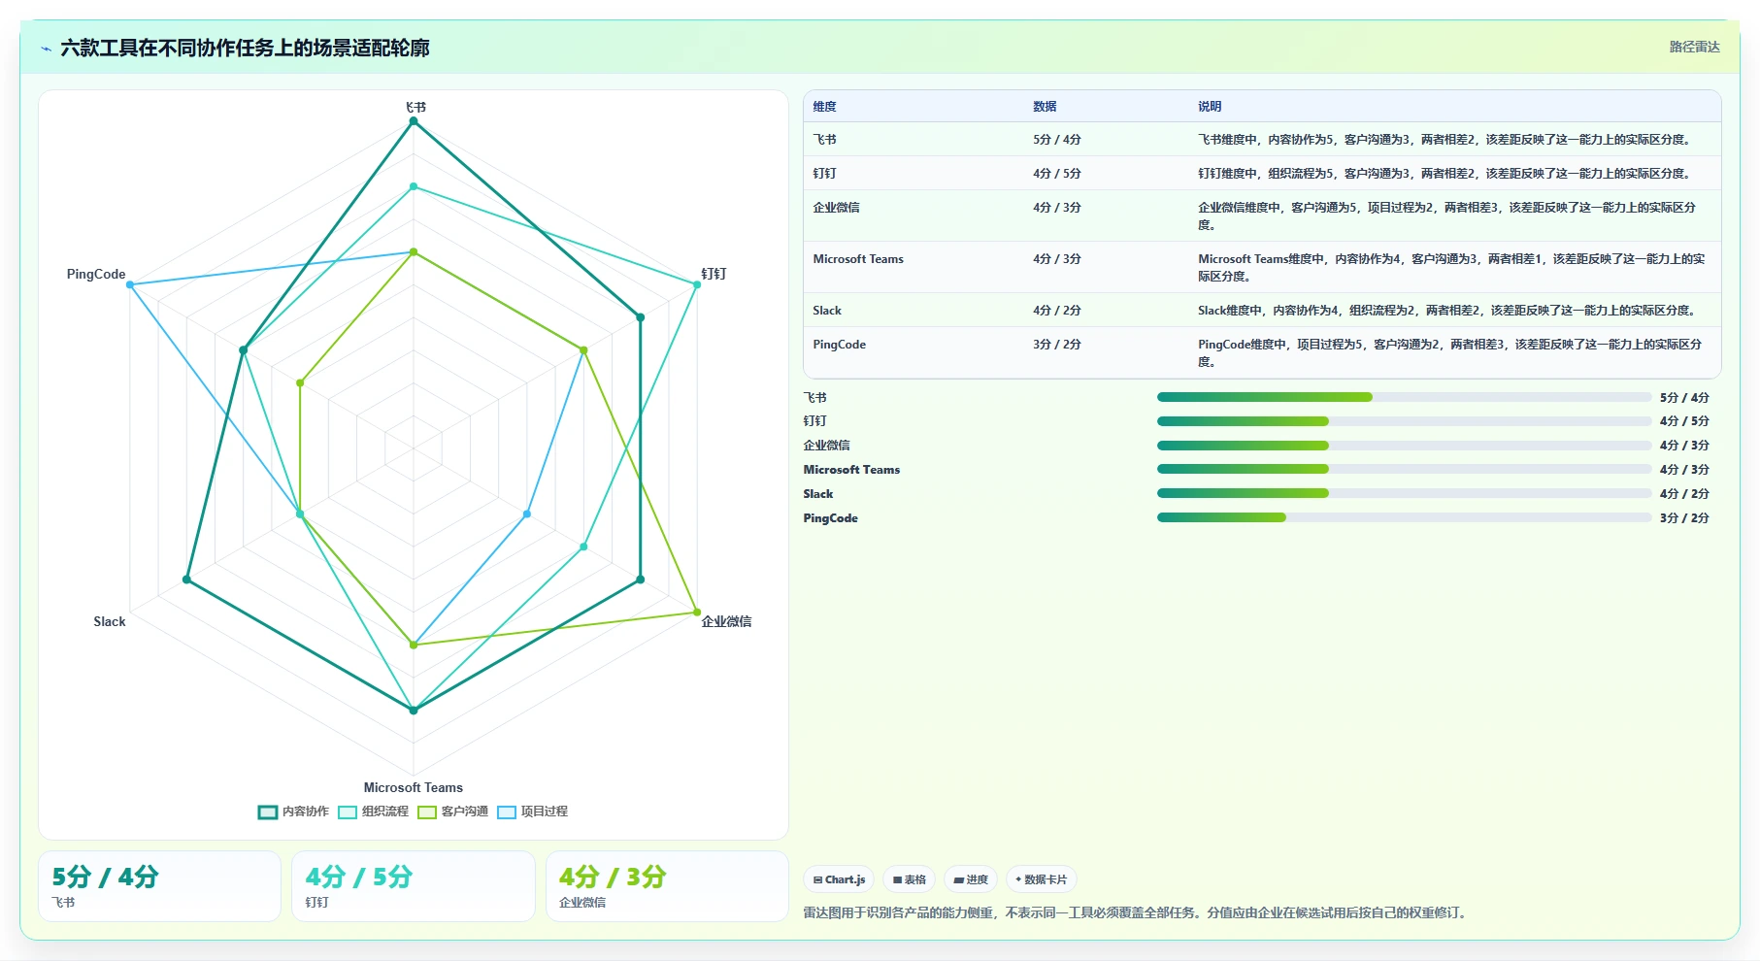Click the 4分 / 2分 value in Slack's table row
Screen dimensions: 1760x961
(1057, 311)
